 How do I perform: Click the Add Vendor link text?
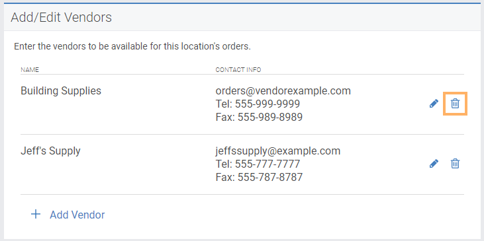(77, 215)
